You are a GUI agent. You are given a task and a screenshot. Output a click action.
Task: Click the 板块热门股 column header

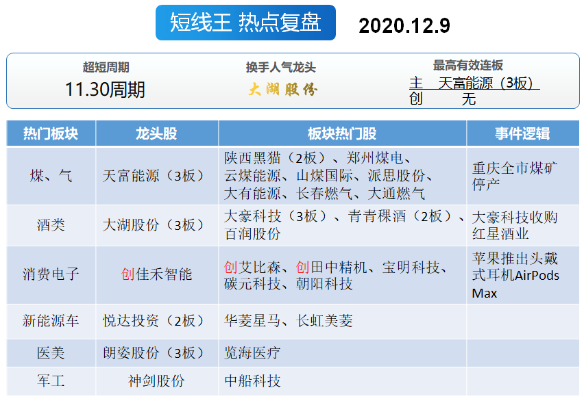[342, 133]
